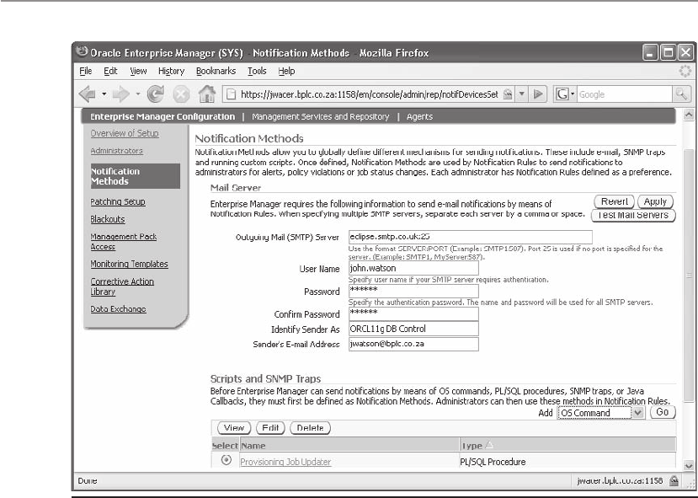Viewport: 698px width, 498px height.
Task: Click the Google search box
Action: pyautogui.click(x=625, y=94)
